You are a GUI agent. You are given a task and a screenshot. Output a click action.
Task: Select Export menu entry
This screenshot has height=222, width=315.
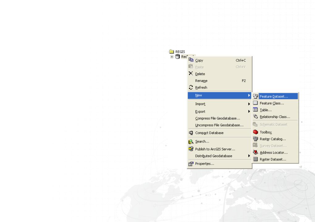pos(219,111)
